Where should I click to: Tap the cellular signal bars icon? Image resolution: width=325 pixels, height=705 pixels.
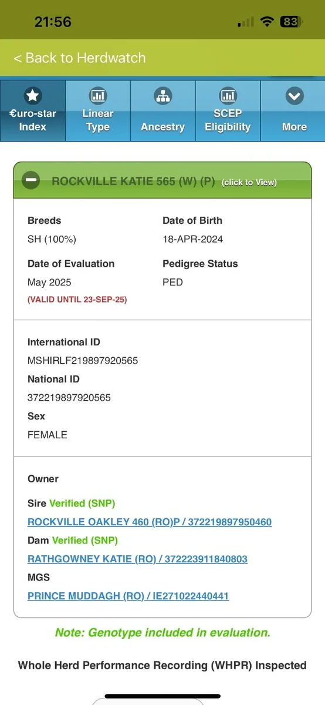246,22
